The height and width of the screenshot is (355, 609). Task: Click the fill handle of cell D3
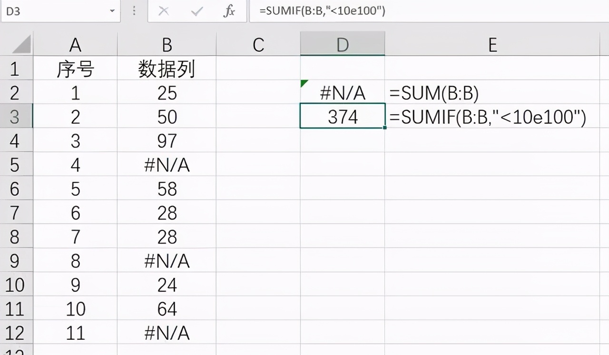tap(384, 128)
